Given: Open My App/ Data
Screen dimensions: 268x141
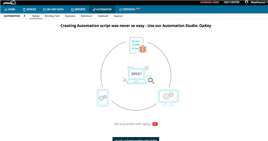Looking at the screenshot, I should pyautogui.click(x=53, y=9).
